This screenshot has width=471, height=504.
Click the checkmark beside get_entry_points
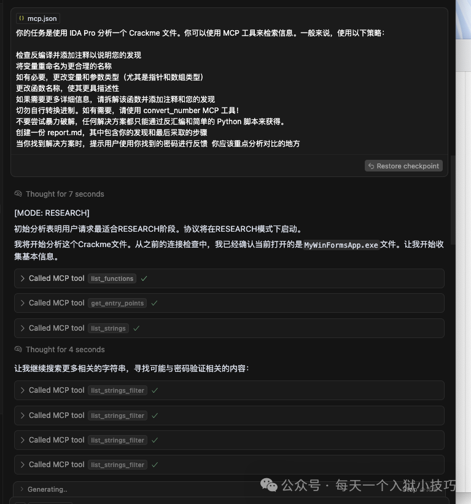tap(155, 303)
